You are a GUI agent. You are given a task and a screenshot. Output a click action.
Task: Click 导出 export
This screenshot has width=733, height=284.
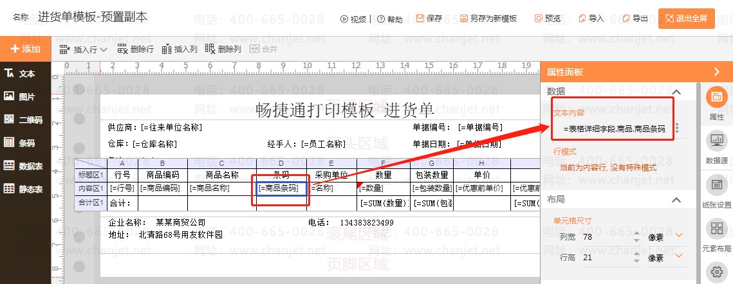[x=635, y=19]
